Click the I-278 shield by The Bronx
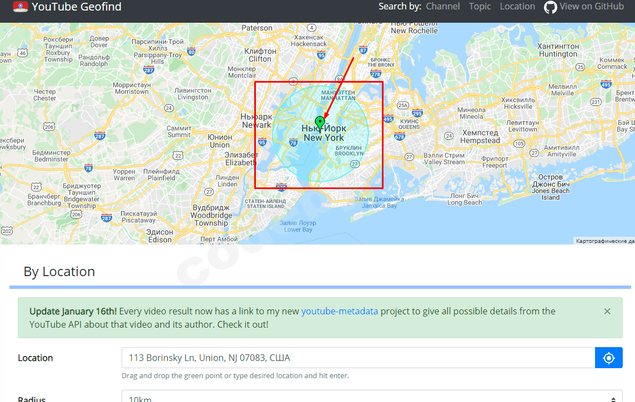The height and width of the screenshot is (402, 635). click(376, 74)
